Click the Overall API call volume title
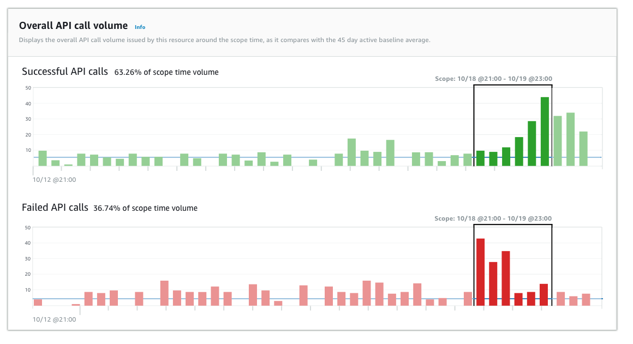 pyautogui.click(x=73, y=26)
